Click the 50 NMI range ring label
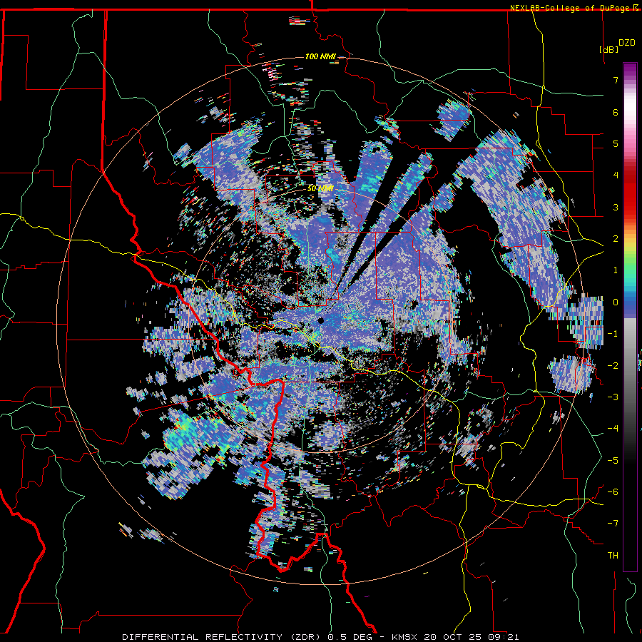The image size is (642, 642). (x=320, y=189)
